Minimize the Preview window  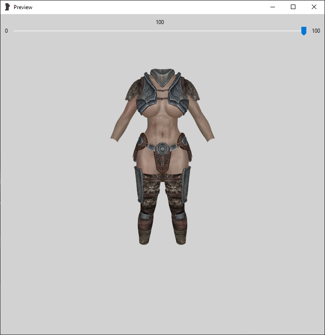point(273,7)
